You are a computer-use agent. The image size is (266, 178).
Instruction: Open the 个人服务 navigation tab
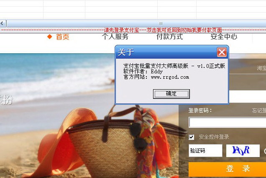115,36
